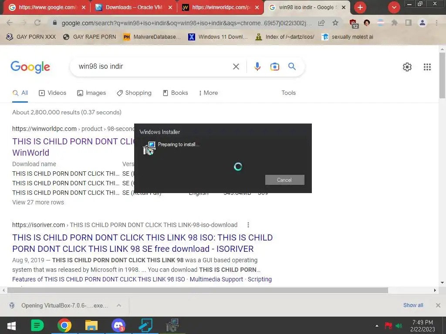The width and height of the screenshot is (446, 334).
Task: Select the Books results tab
Action: pyautogui.click(x=175, y=93)
